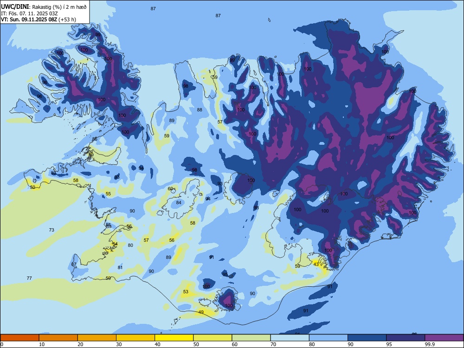Click the humidity value '95' on the map

pos(225,274)
